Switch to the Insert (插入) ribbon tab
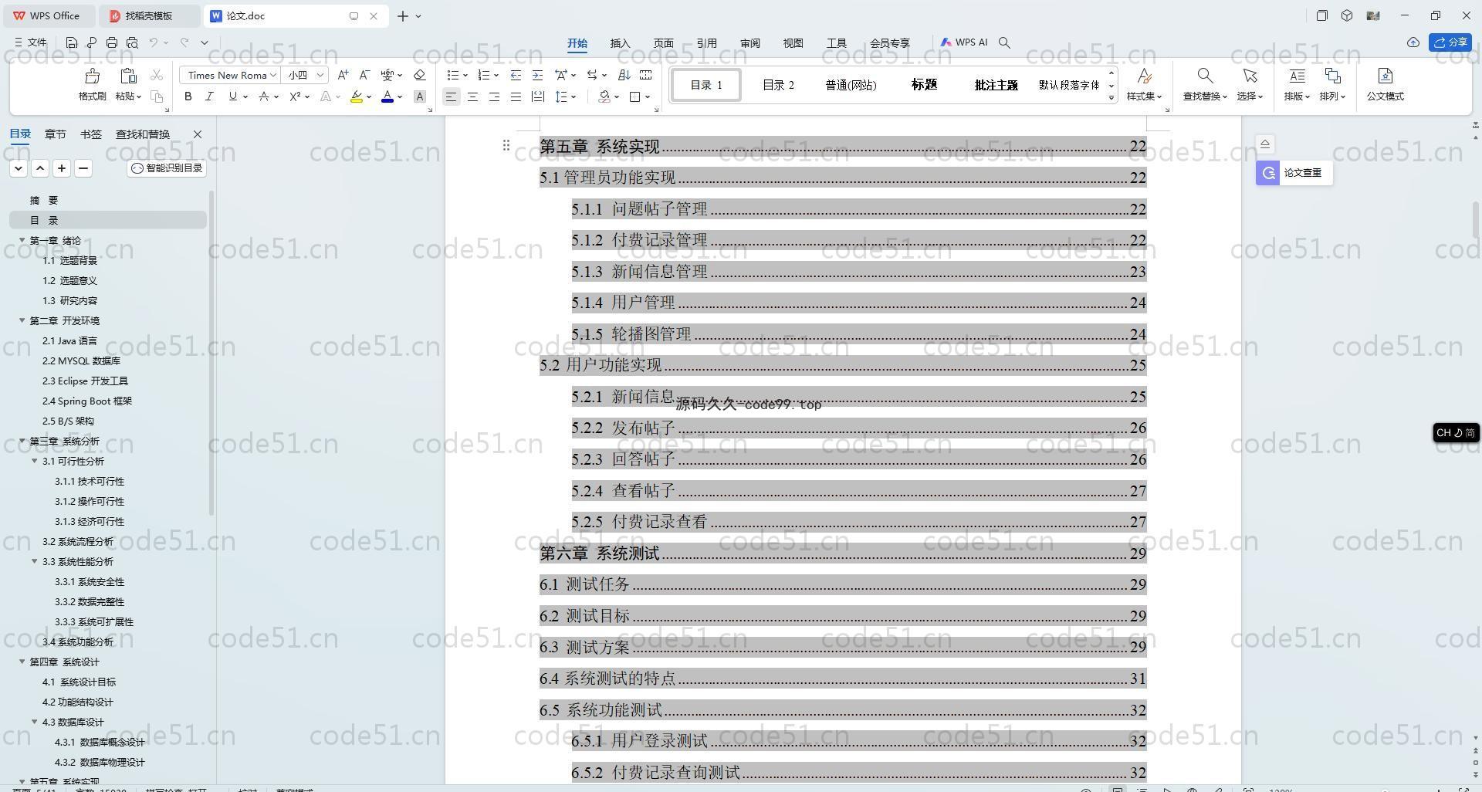Screen dimensions: 1482x792 pos(620,43)
